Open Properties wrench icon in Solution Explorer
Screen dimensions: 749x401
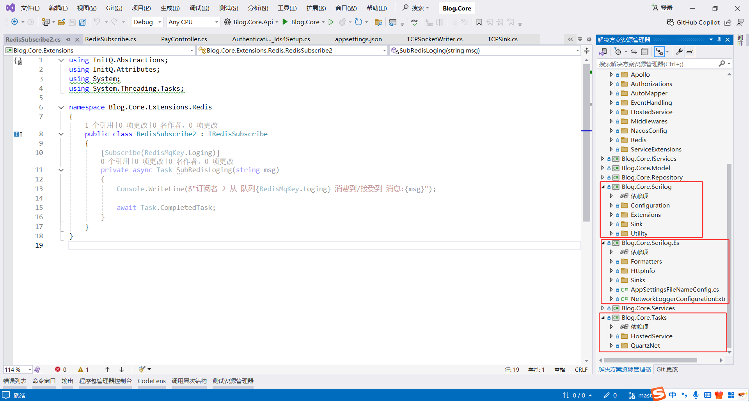(679, 52)
